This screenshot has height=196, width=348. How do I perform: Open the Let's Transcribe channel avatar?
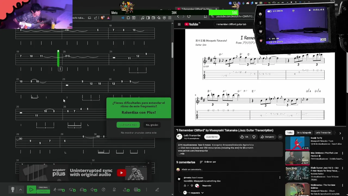pos(179,137)
